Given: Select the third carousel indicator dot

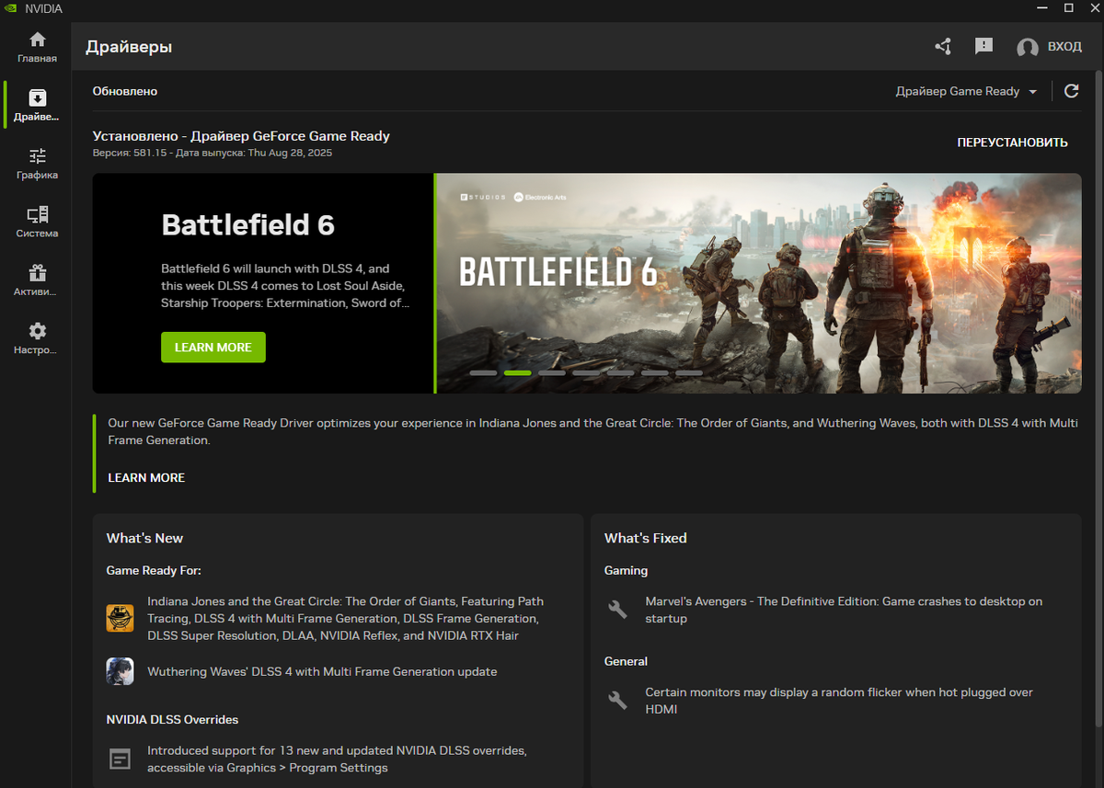Looking at the screenshot, I should [x=551, y=373].
